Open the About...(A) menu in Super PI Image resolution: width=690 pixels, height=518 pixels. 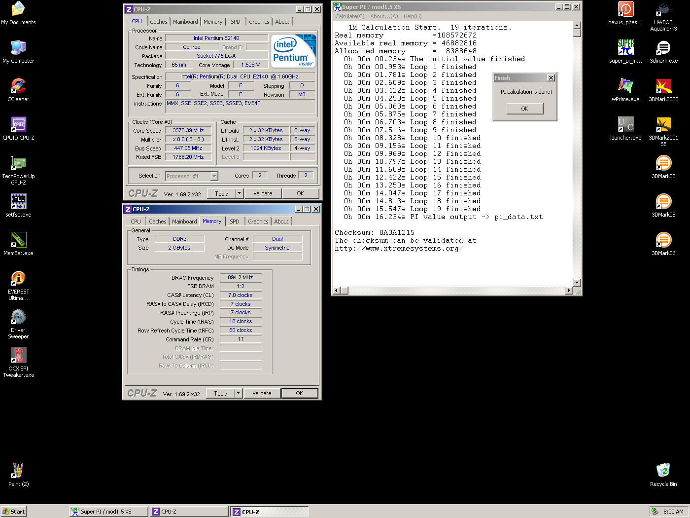384,16
